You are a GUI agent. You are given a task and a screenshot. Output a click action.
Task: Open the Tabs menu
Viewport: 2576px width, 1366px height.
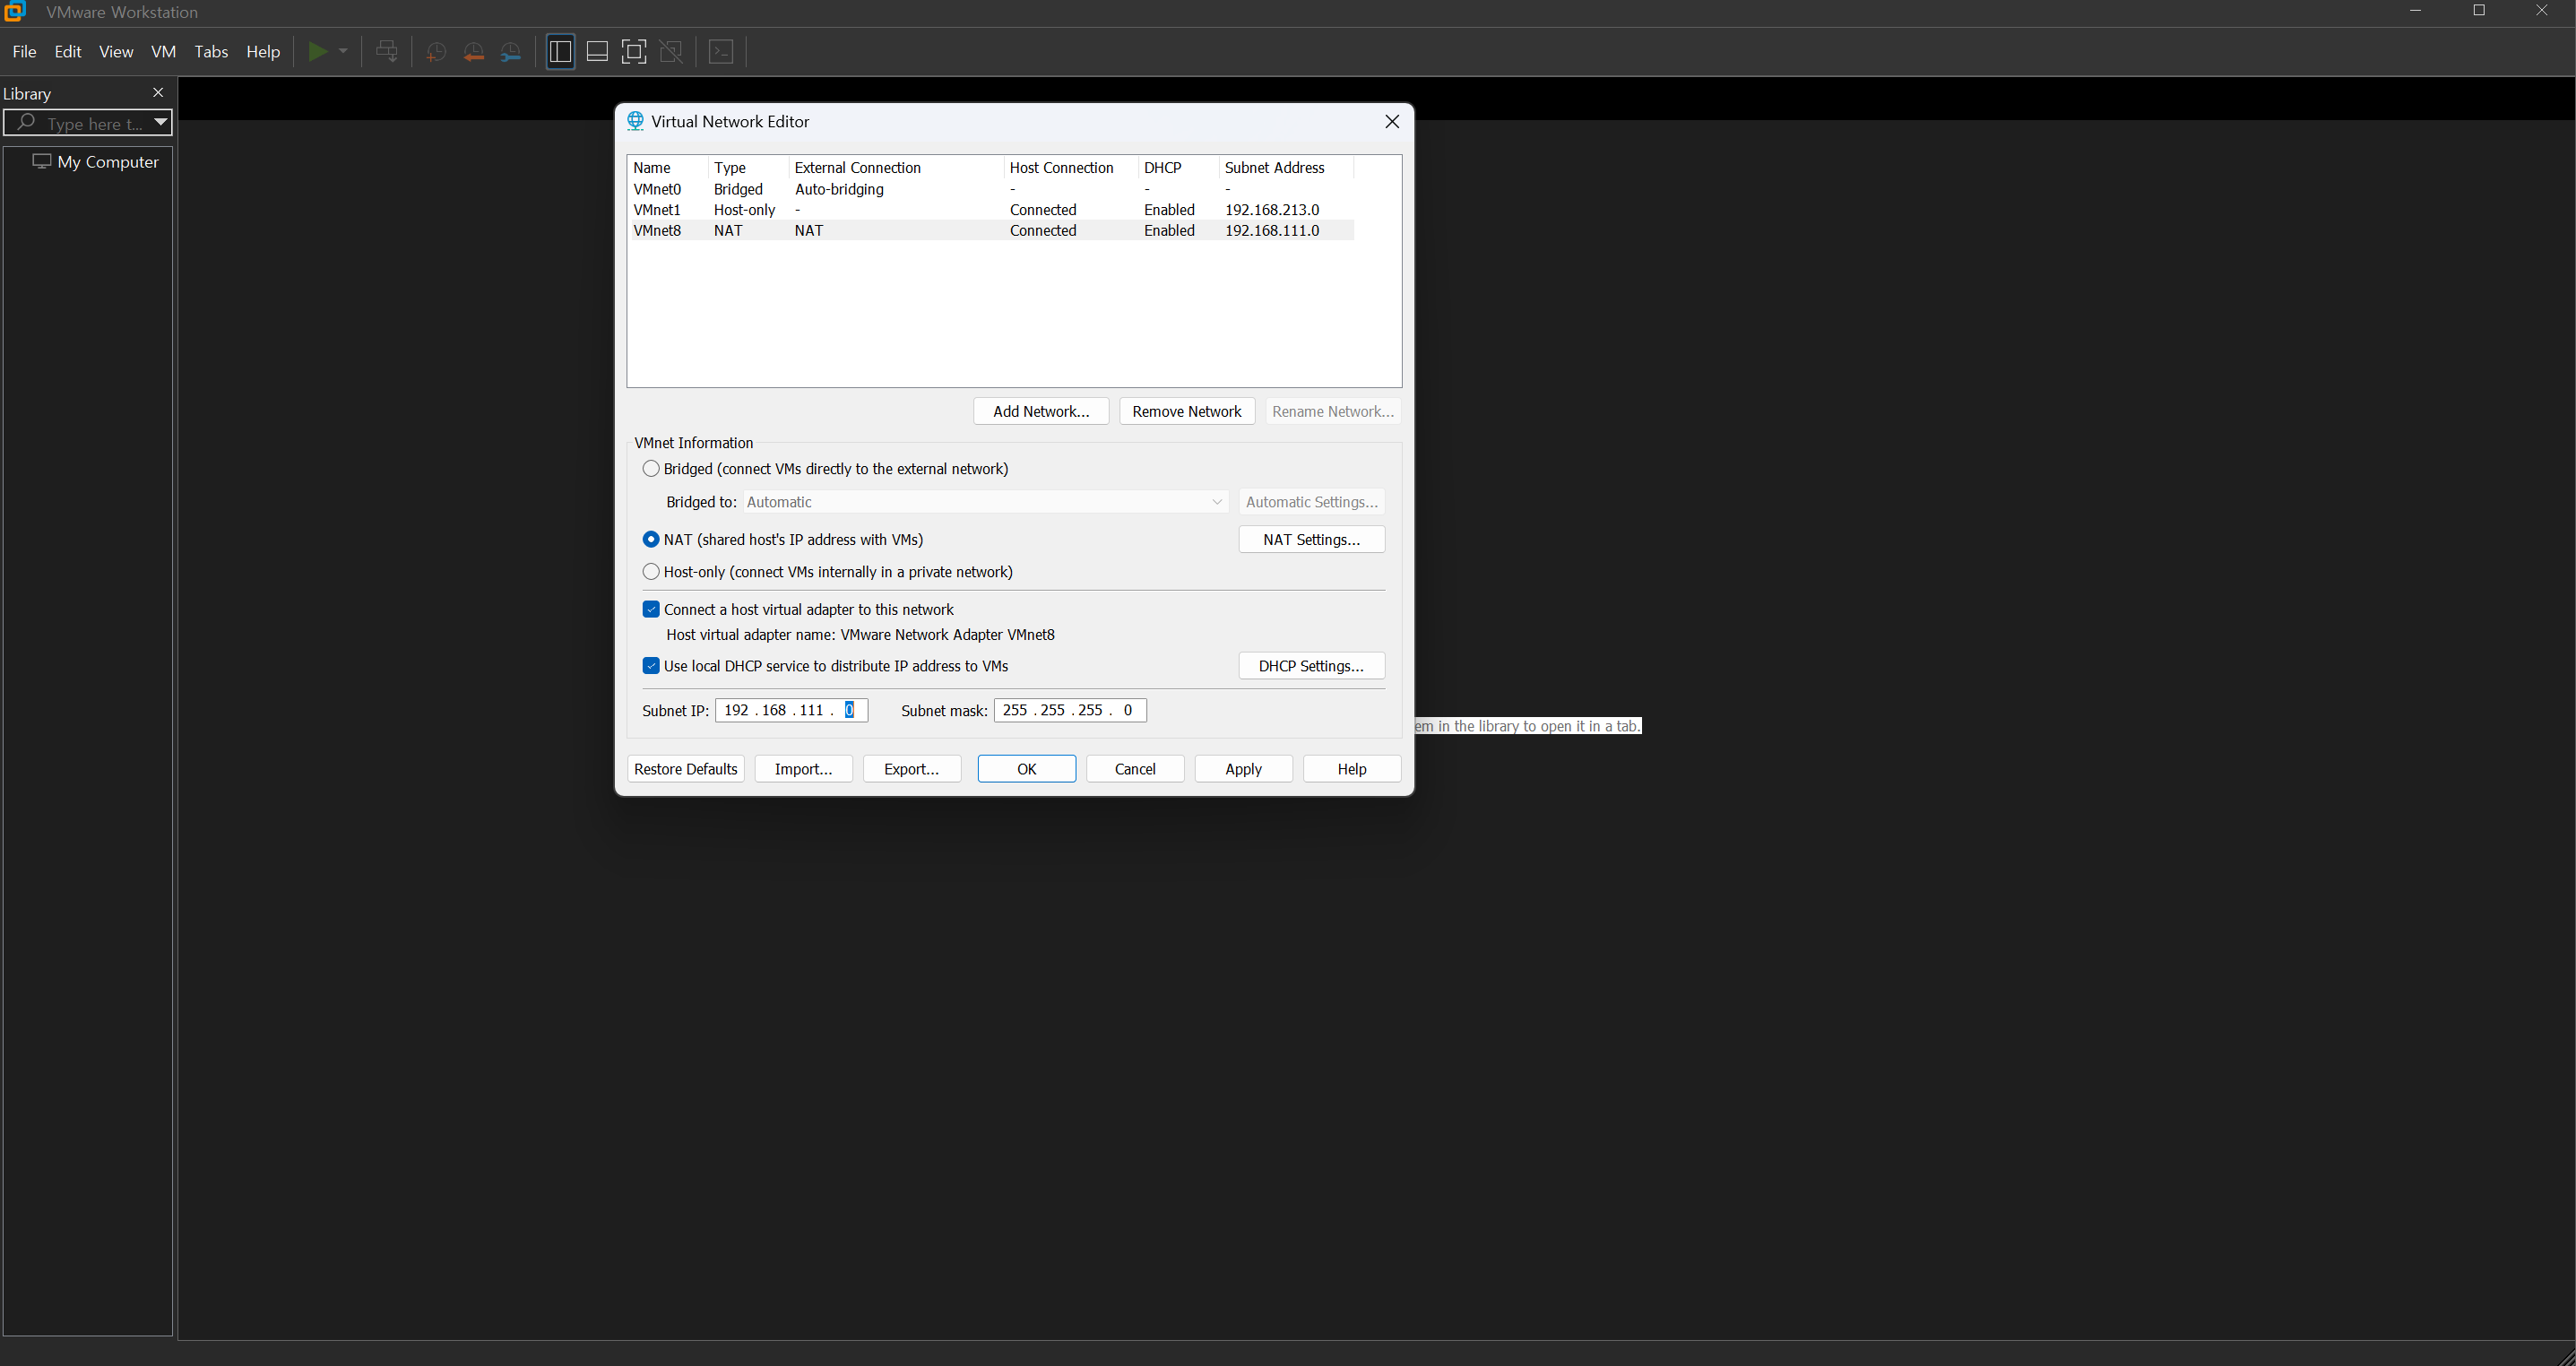click(211, 52)
